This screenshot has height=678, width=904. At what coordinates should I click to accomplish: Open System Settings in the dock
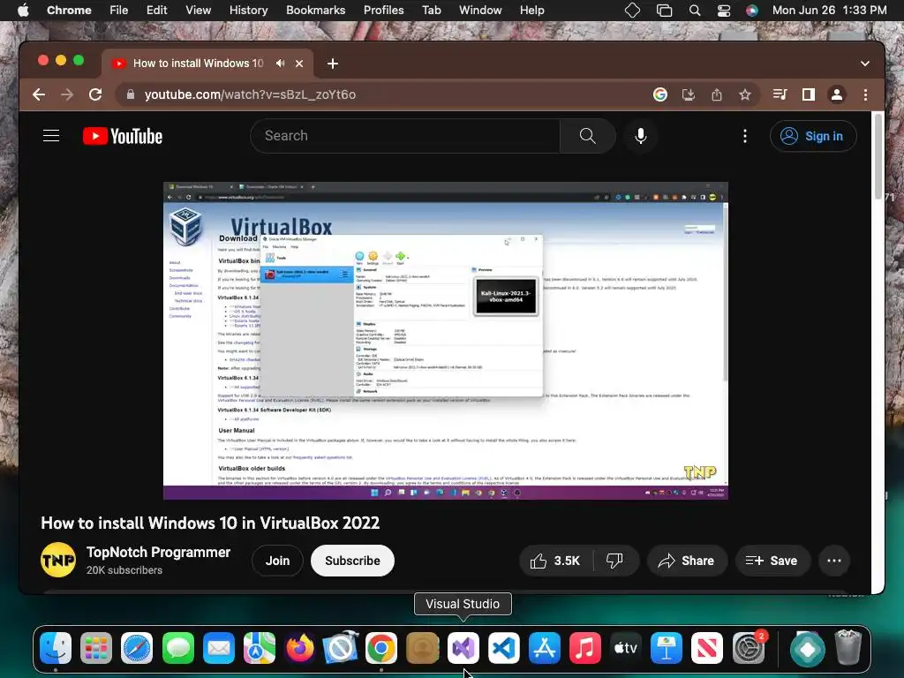click(749, 648)
